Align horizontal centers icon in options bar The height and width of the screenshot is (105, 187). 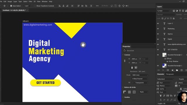click(63, 6)
